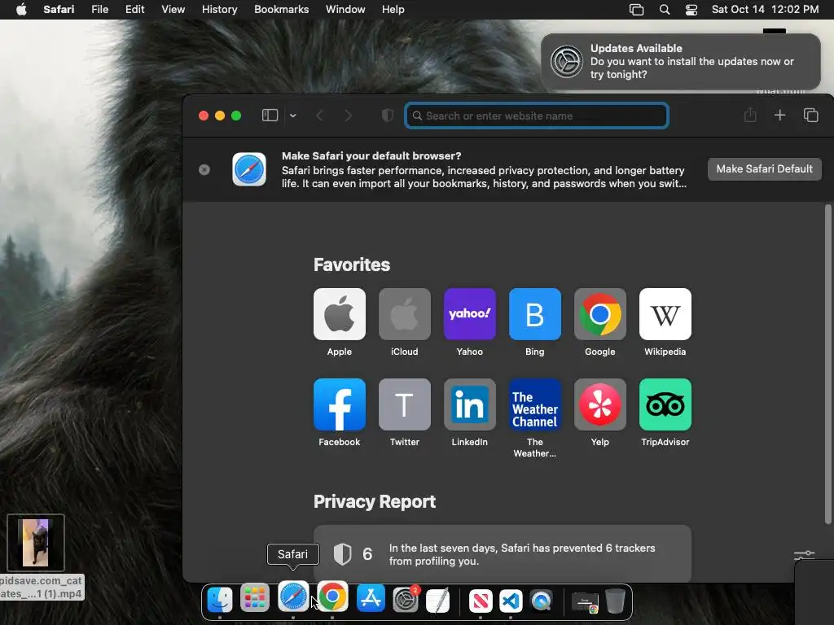The image size is (834, 625).
Task: Open the Google favorite tile
Action: (600, 314)
